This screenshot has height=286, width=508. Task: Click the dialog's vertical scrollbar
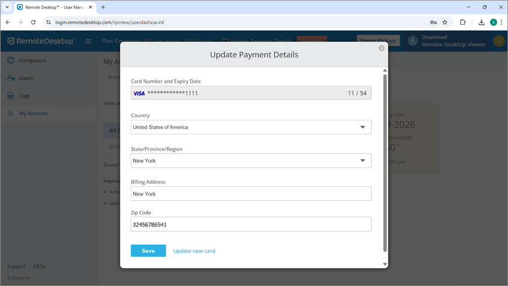click(385, 164)
